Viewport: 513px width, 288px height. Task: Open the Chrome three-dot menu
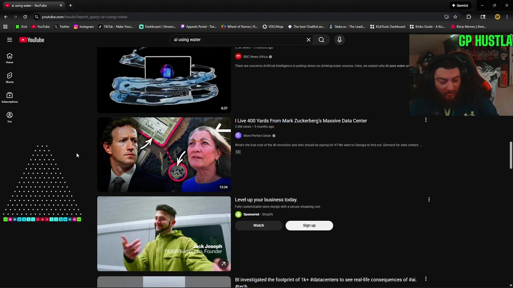point(507,17)
